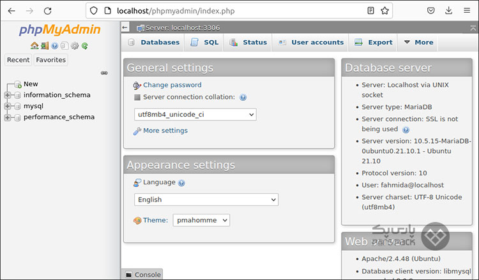Open the Pocket save icon
The width and height of the screenshot is (479, 280).
coord(430,11)
